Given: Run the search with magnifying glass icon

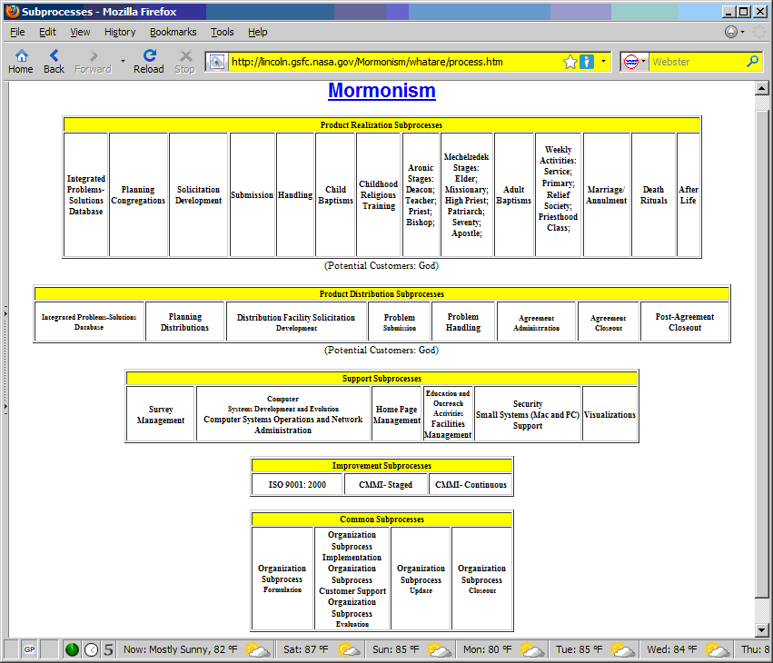Looking at the screenshot, I should click(x=752, y=62).
